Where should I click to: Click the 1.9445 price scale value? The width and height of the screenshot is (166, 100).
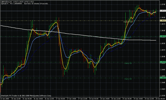point(163,83)
